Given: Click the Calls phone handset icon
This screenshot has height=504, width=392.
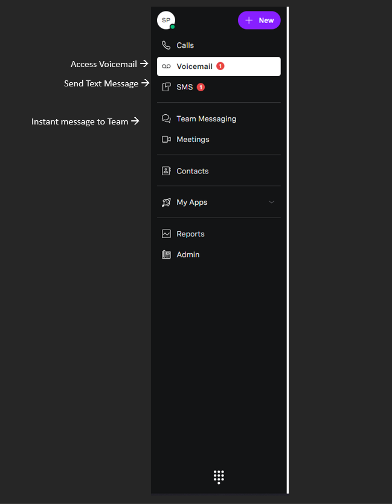Looking at the screenshot, I should 166,45.
